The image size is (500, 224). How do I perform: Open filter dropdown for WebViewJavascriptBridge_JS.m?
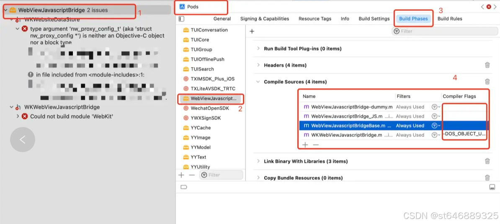(x=436, y=117)
